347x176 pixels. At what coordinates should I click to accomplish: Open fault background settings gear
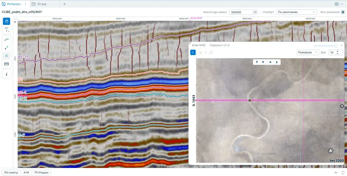(x=343, y=12)
